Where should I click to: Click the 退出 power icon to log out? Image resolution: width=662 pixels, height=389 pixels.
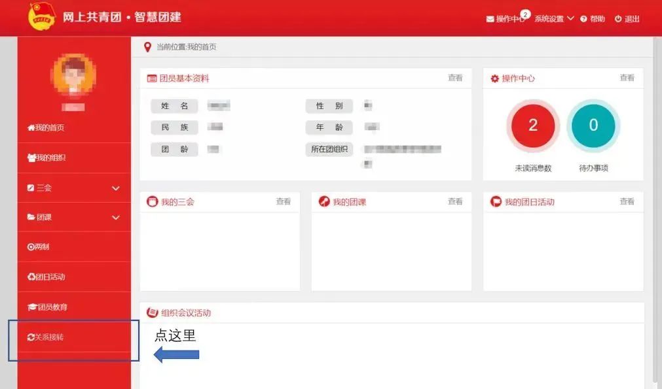[x=618, y=19]
